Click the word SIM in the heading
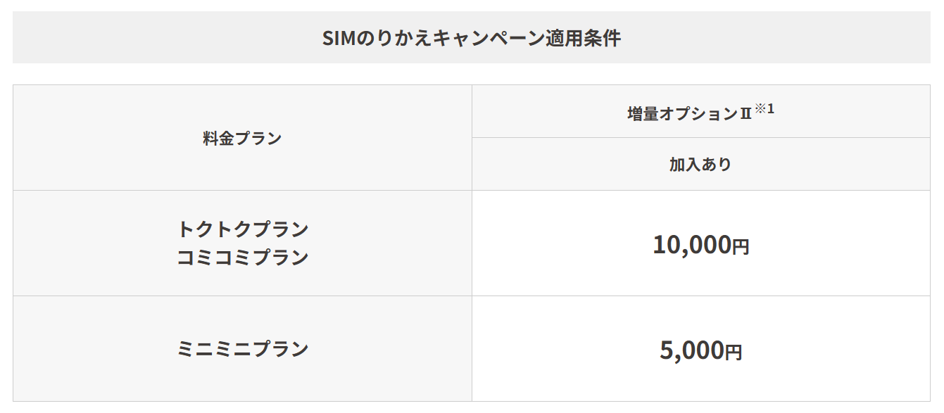This screenshot has height=413, width=944. [x=341, y=38]
